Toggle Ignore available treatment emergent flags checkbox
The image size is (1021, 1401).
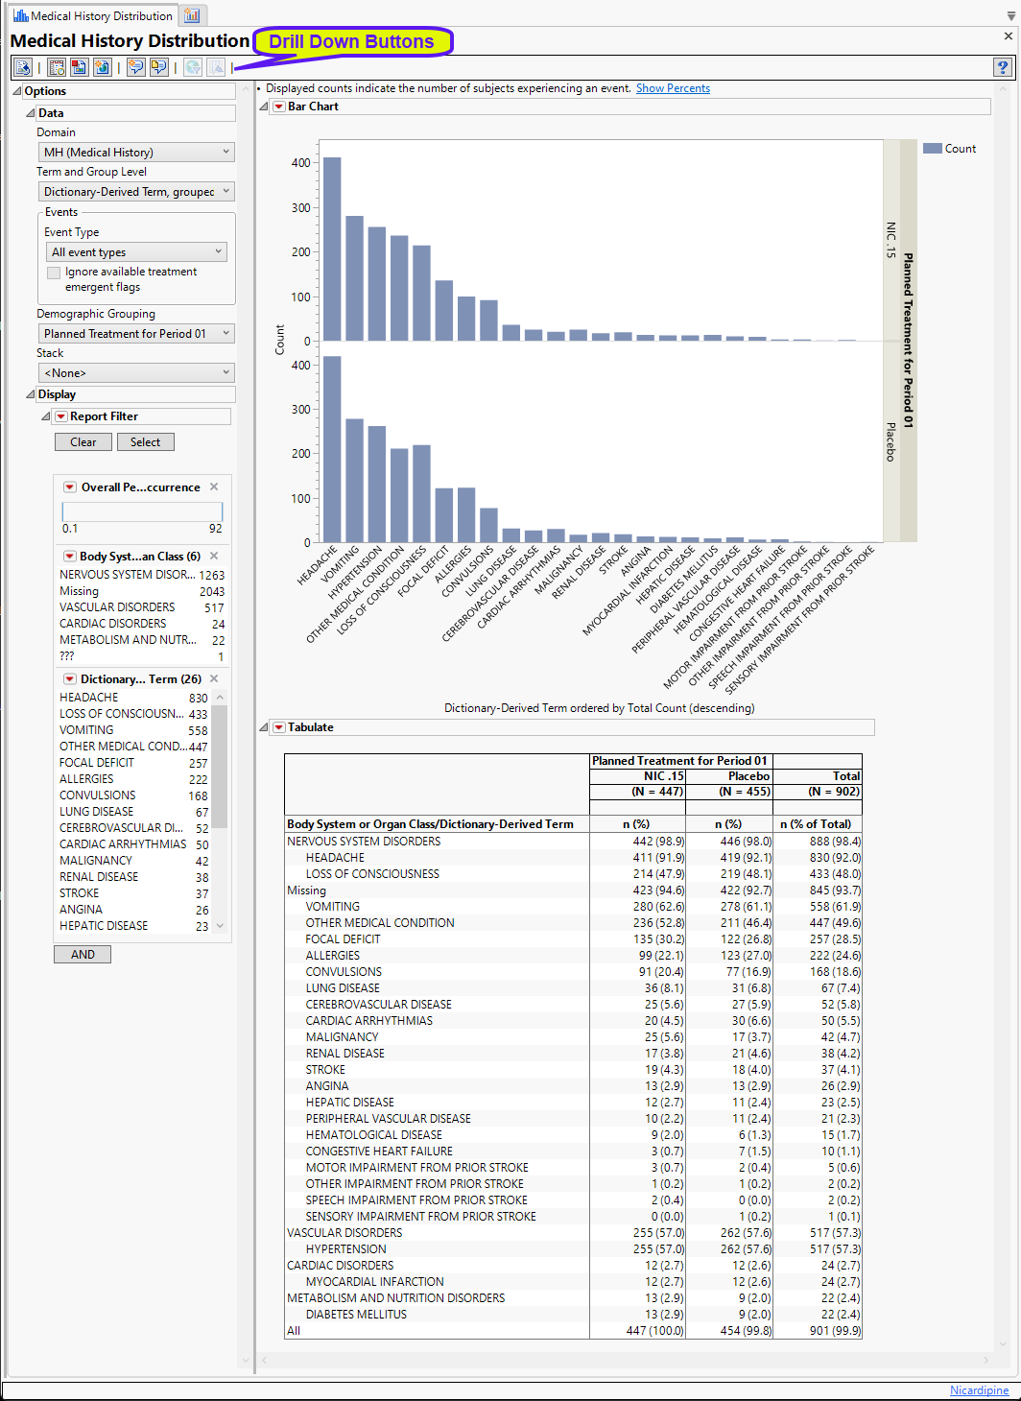tap(54, 273)
